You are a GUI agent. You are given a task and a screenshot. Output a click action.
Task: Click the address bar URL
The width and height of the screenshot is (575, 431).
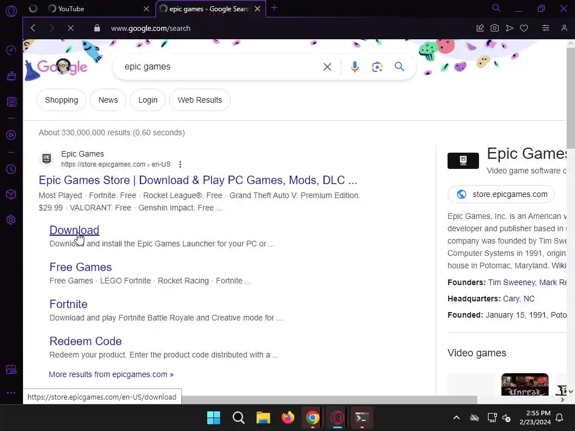150,28
